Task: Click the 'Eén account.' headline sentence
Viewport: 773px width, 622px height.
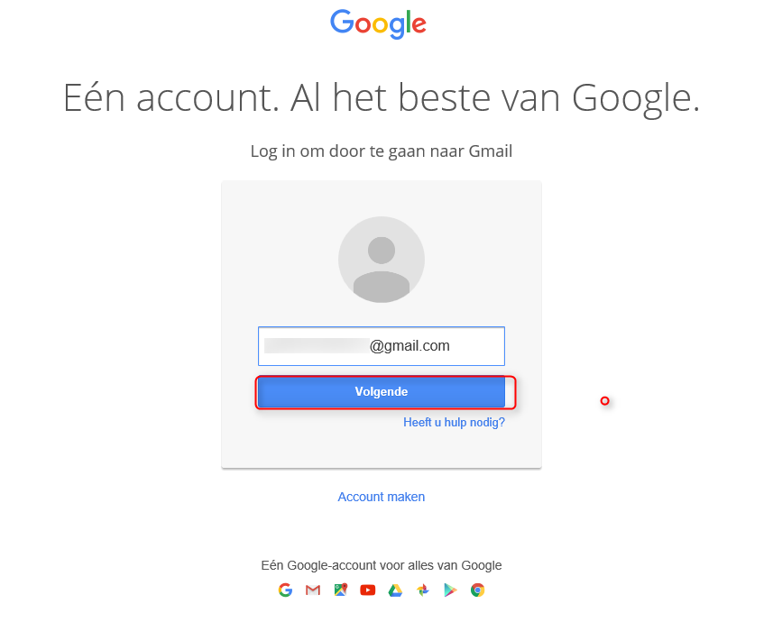Action: [168, 99]
